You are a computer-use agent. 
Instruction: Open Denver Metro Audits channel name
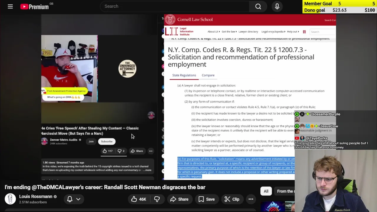pyautogui.click(x=64, y=140)
